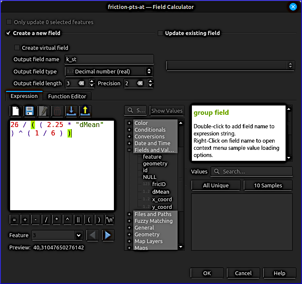This screenshot has width=302, height=284.
Task: Insert minus operator button
Action: pyautogui.click(x=35, y=220)
